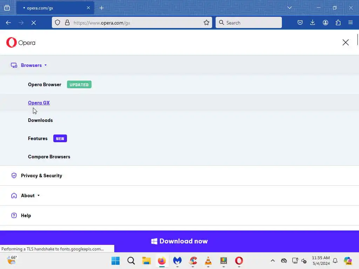Open Features menu item
Screen dimensions: 359x269
38,138
